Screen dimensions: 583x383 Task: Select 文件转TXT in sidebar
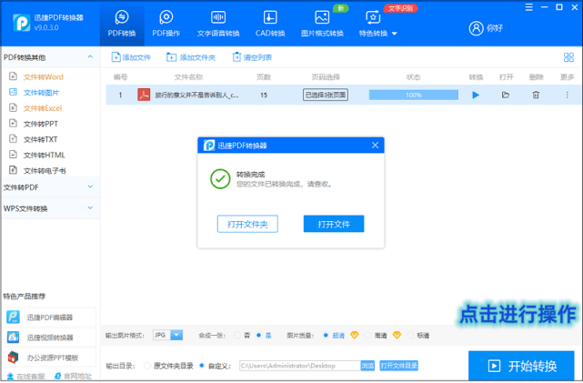pos(40,139)
